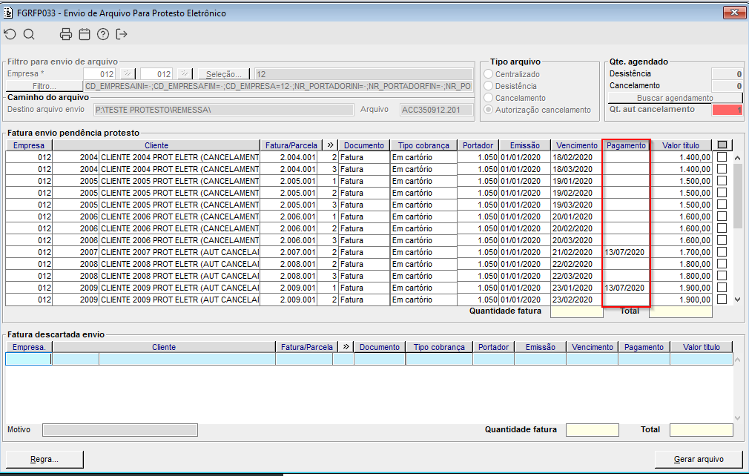Choose the Desistência file type radio
The width and height of the screenshot is (749, 476).
[488, 86]
